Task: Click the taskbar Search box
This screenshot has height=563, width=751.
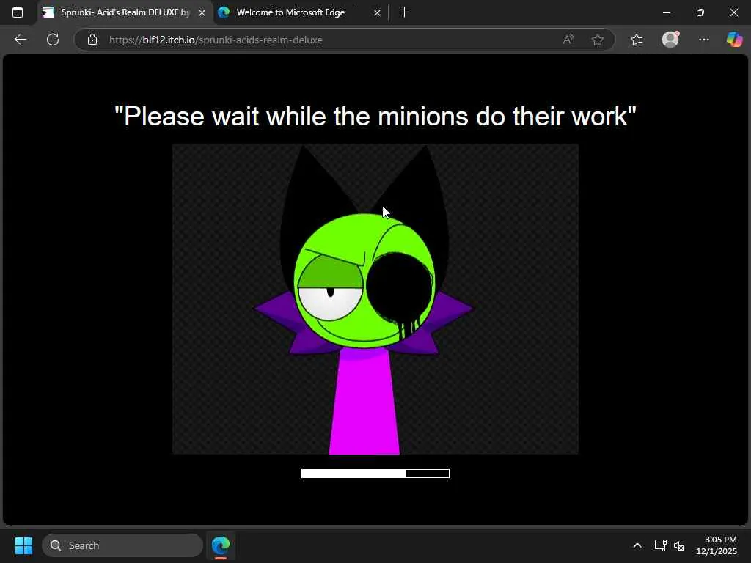Action: pyautogui.click(x=122, y=545)
